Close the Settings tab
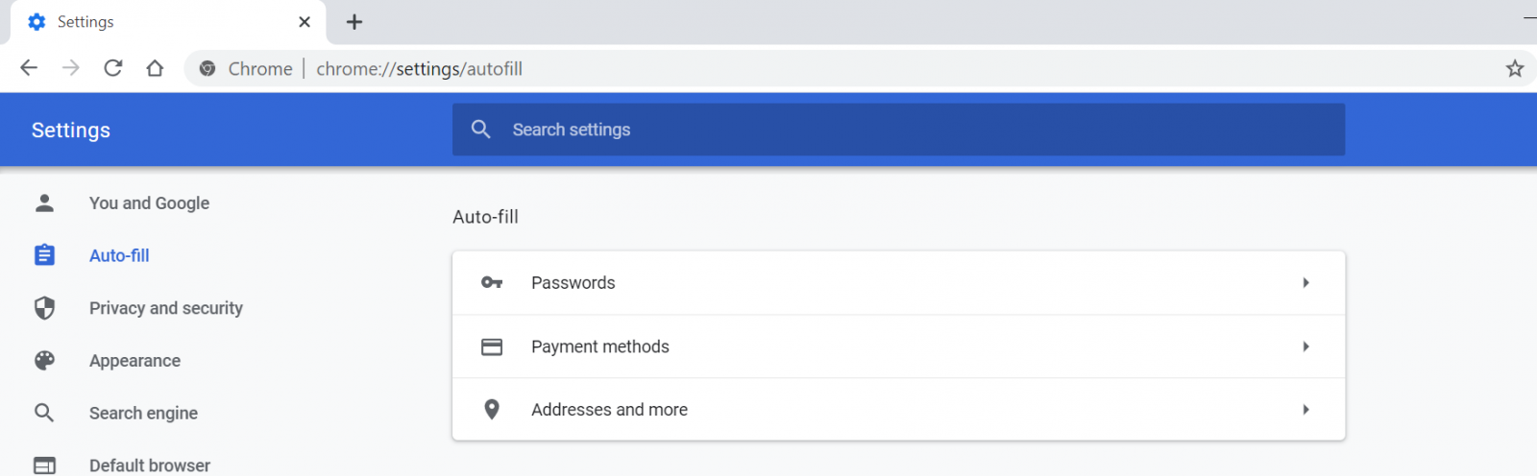 pyautogui.click(x=305, y=22)
